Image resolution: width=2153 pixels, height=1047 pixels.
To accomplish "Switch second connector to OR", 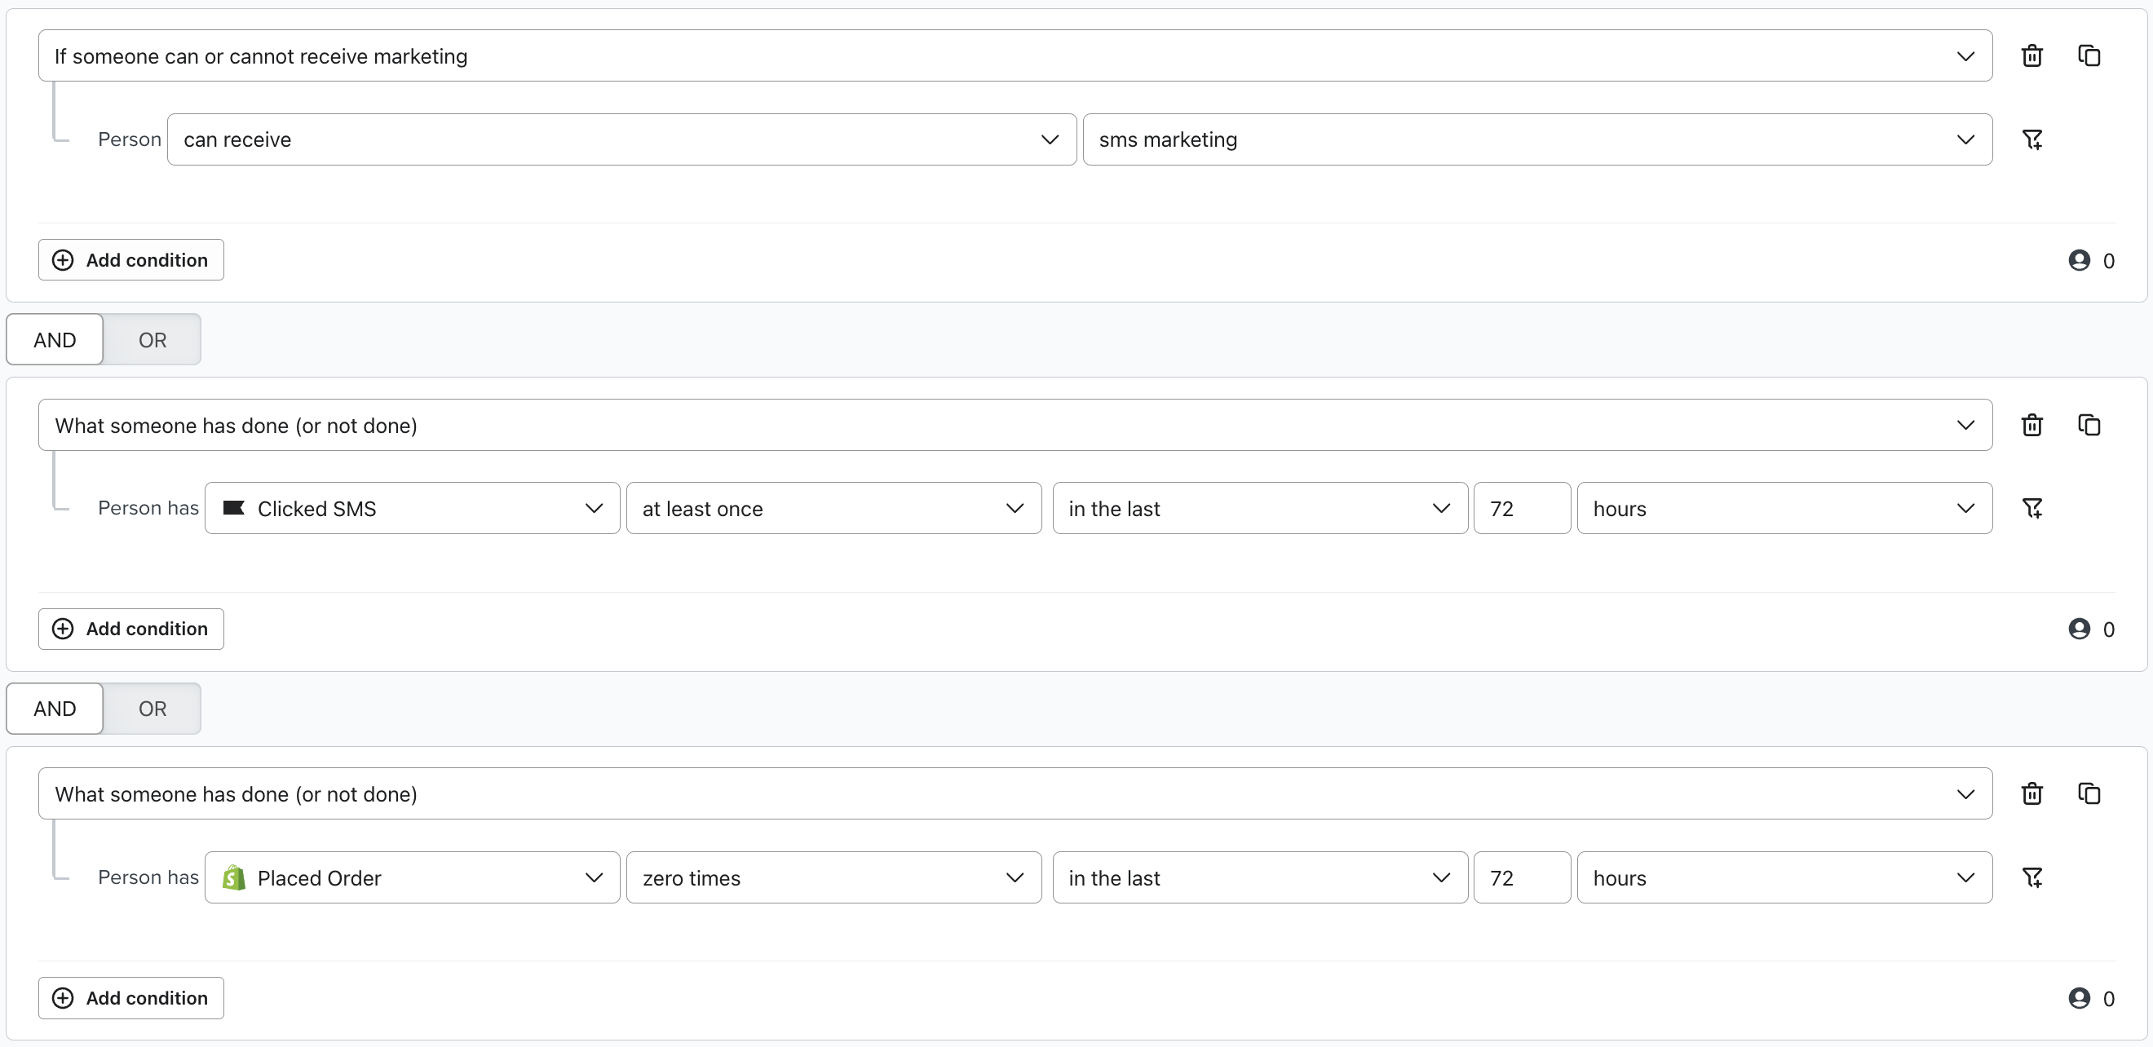I will pos(153,709).
